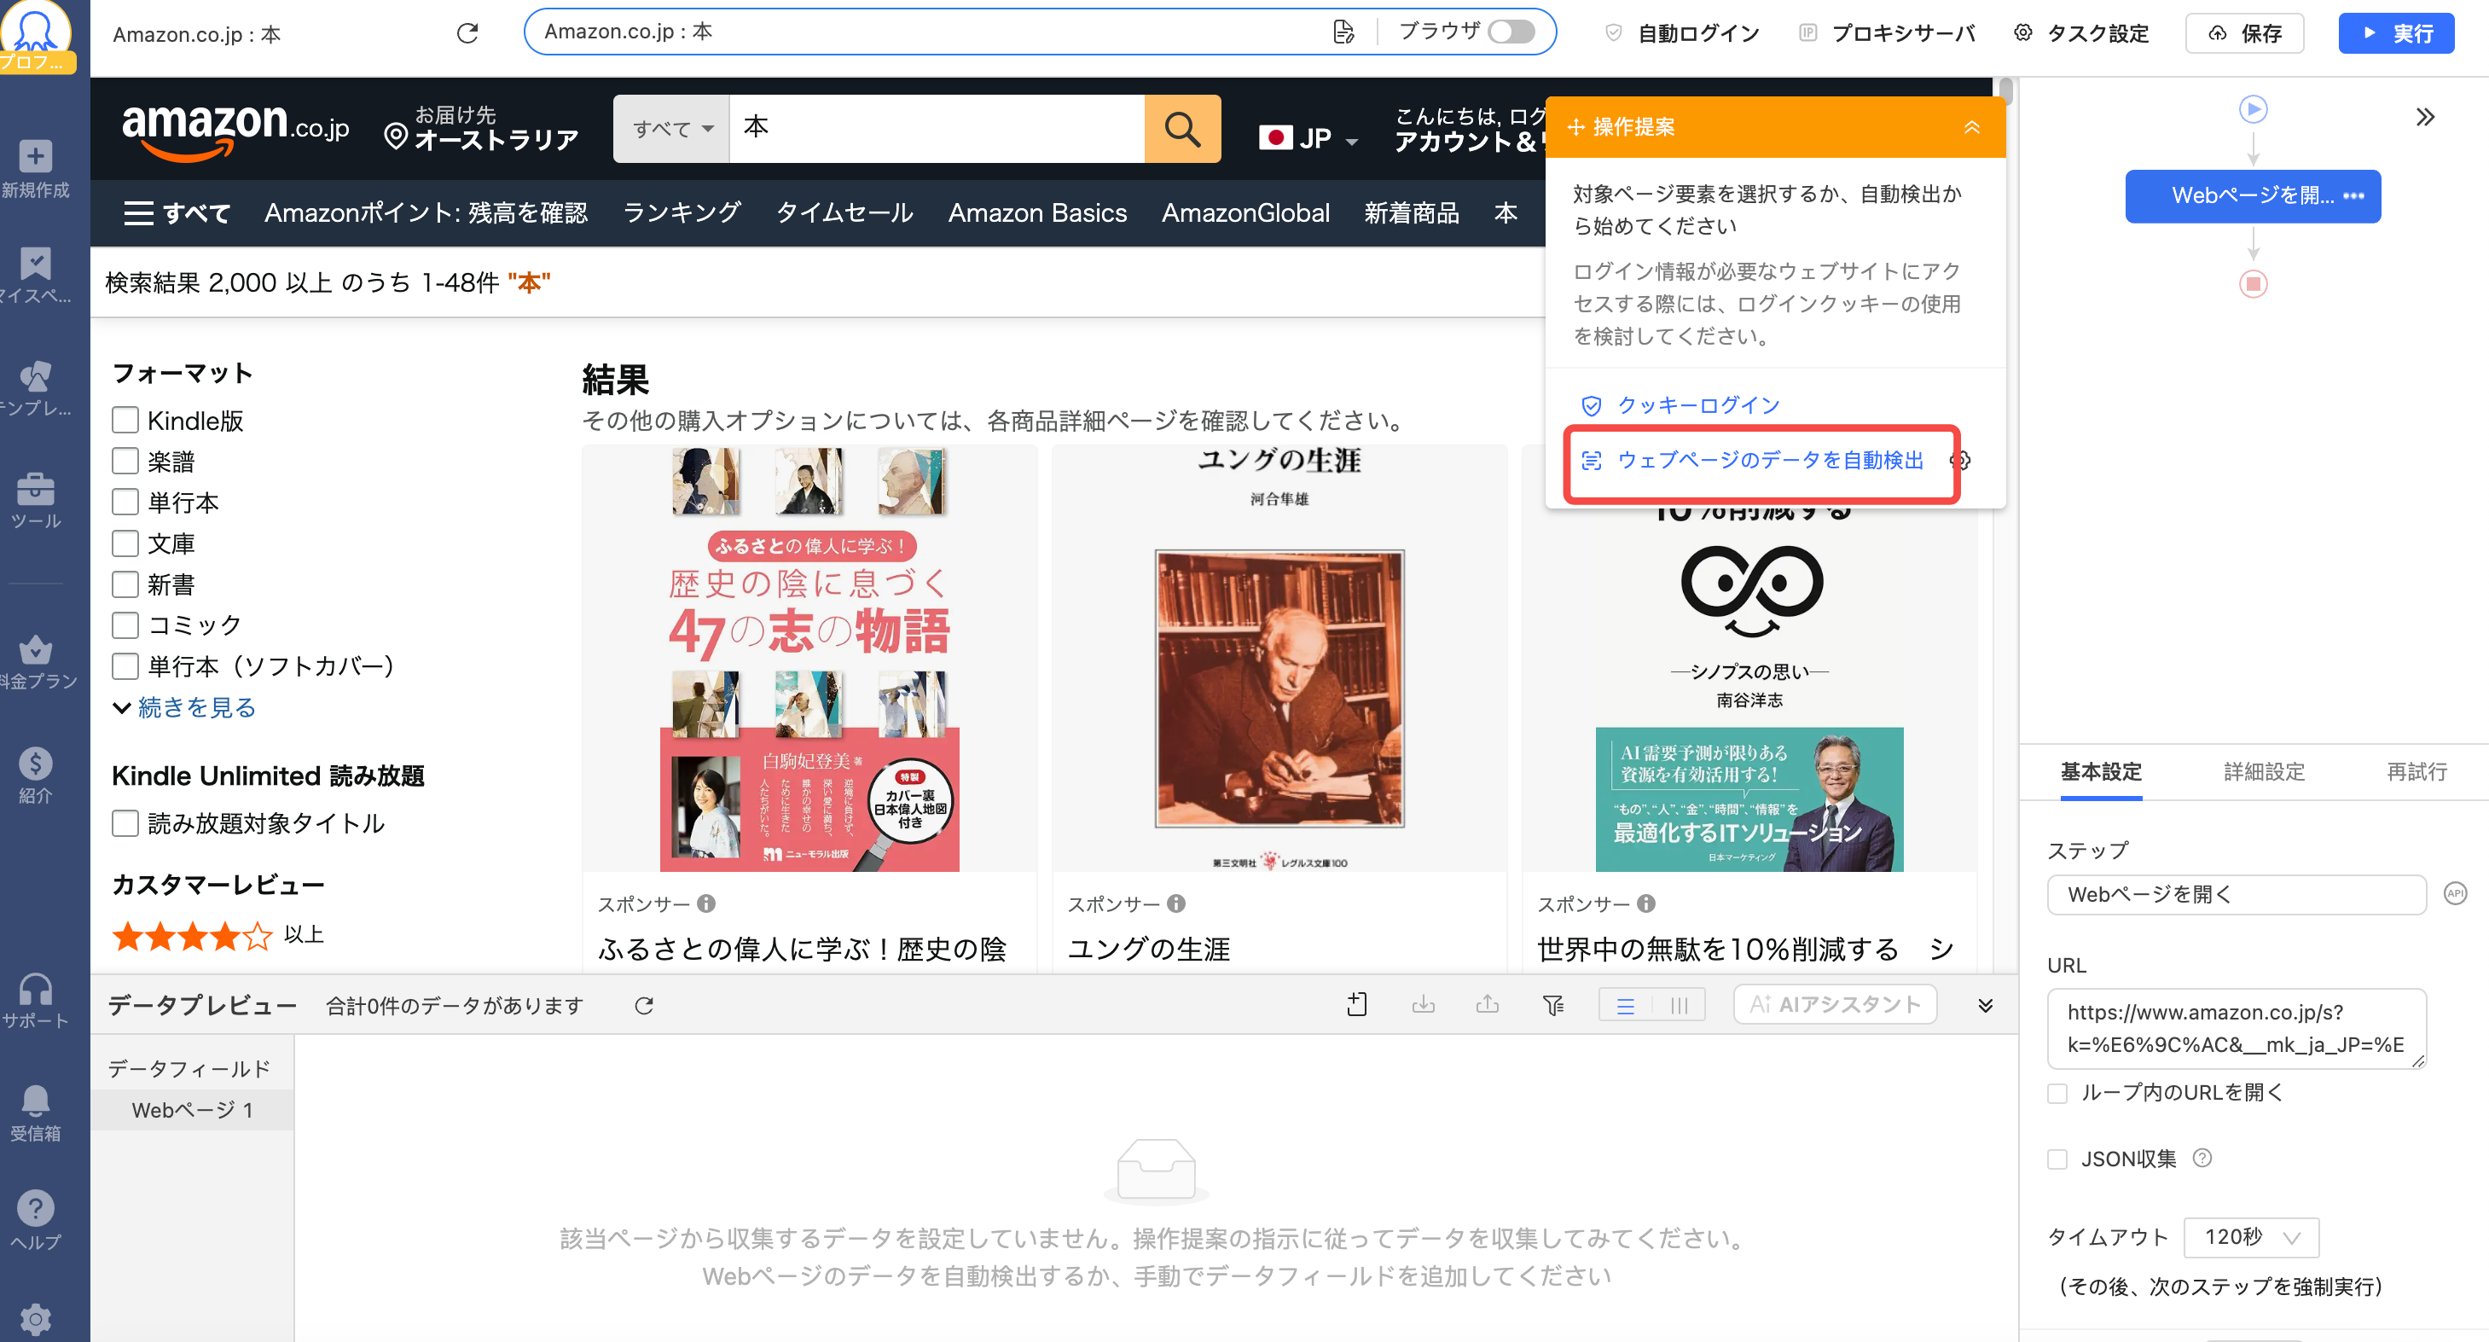Open the ヘルプ question mark icon

(36, 1208)
